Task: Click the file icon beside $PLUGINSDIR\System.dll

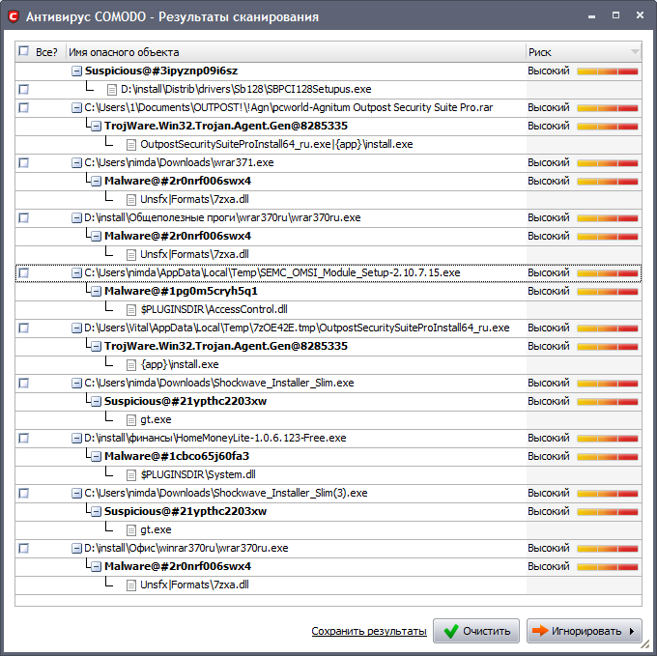Action: click(131, 475)
